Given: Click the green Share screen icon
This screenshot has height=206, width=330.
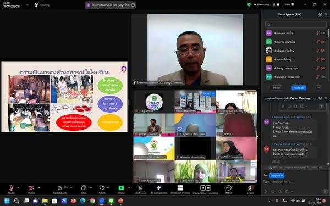Looking at the screenshot, I should pos(121,188).
